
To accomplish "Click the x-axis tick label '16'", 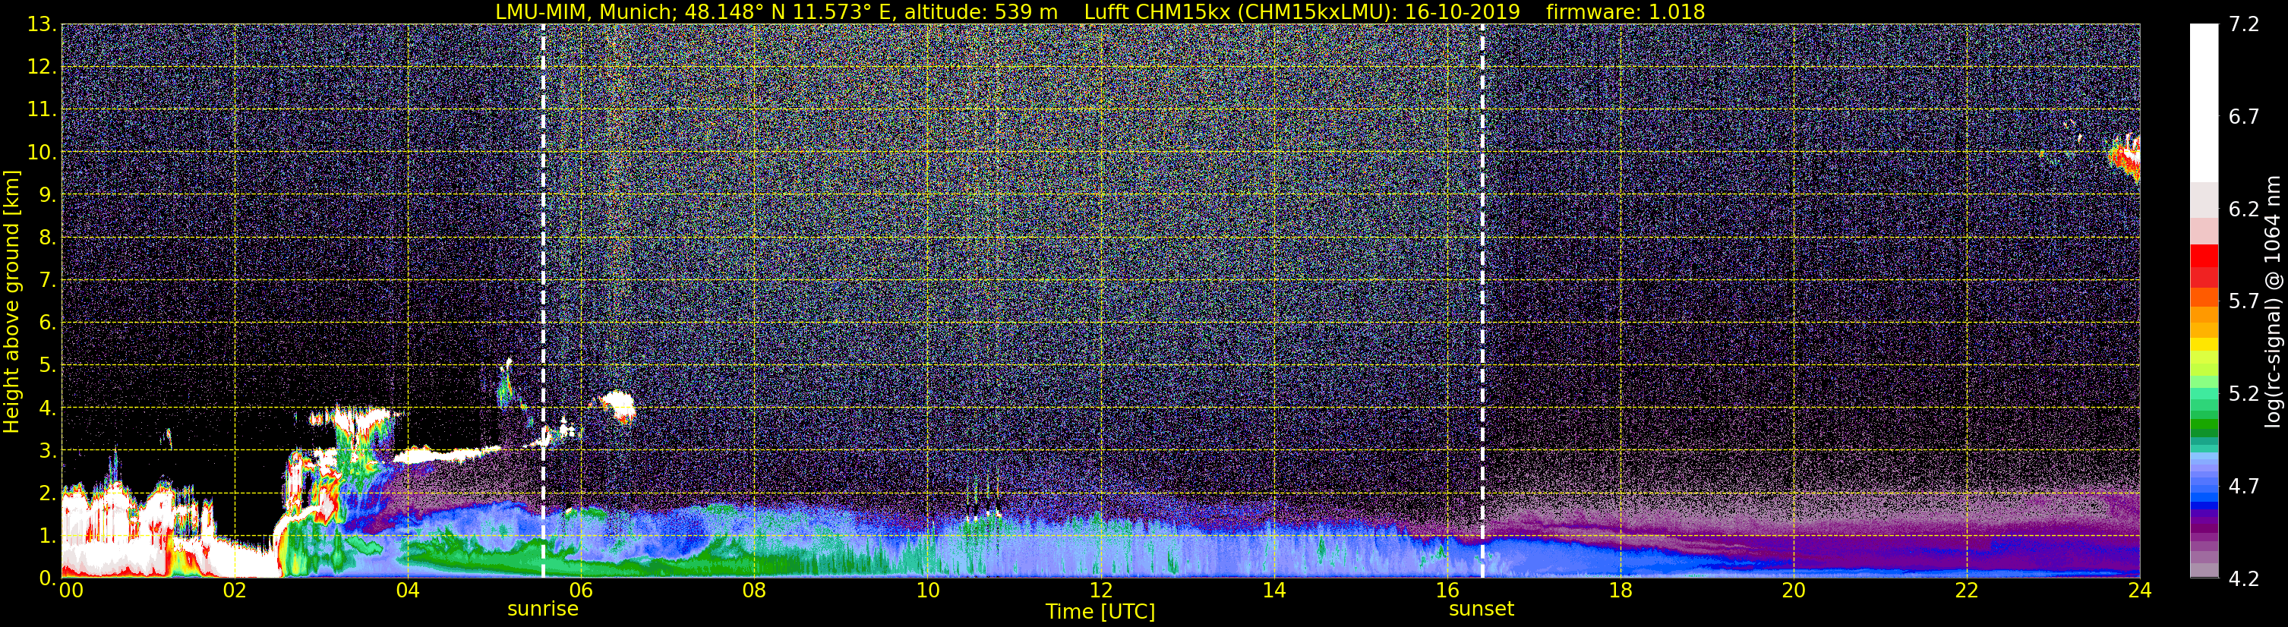I will 1447,591.
